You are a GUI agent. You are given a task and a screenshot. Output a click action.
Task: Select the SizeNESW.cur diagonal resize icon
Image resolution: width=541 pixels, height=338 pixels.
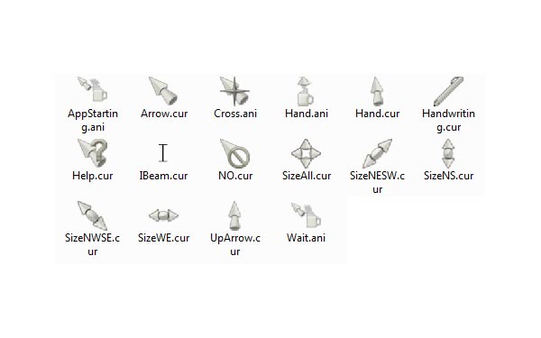(x=377, y=153)
